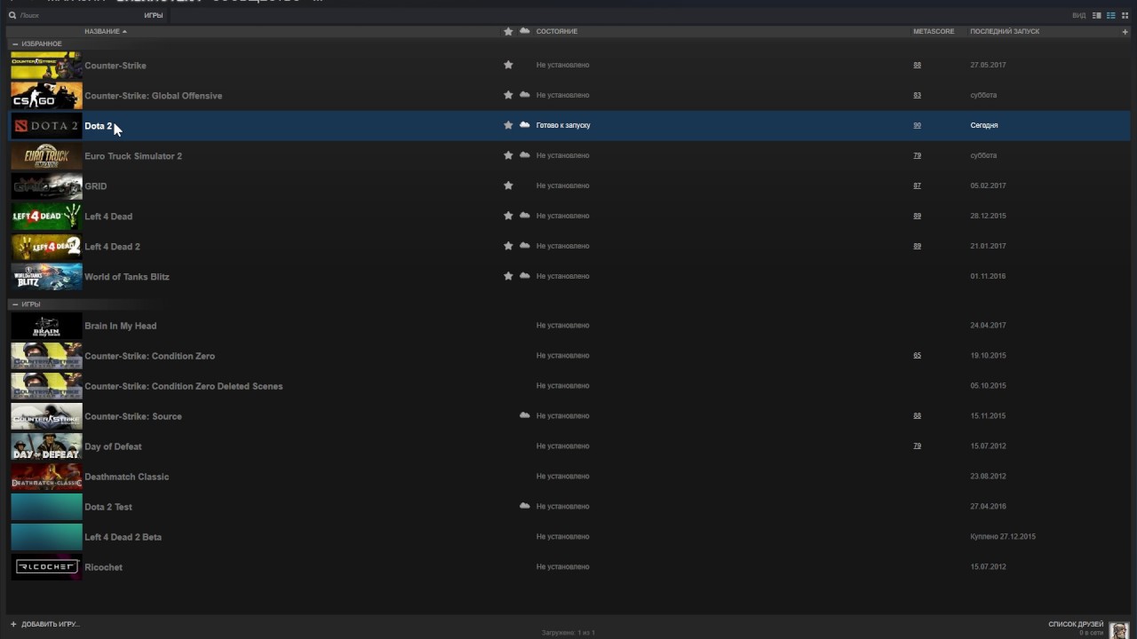Image resolution: width=1137 pixels, height=639 pixels.
Task: Click GRID game name
Action: [x=95, y=186]
